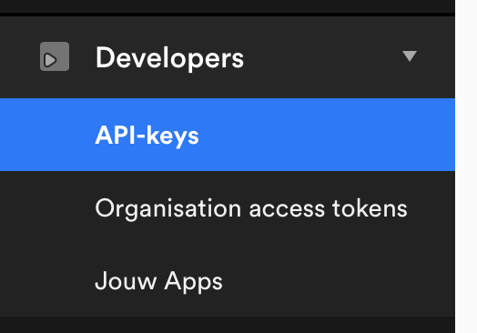Click the downward triangle next to Developers
Viewport: 477px width, 333px height.
[x=410, y=56]
